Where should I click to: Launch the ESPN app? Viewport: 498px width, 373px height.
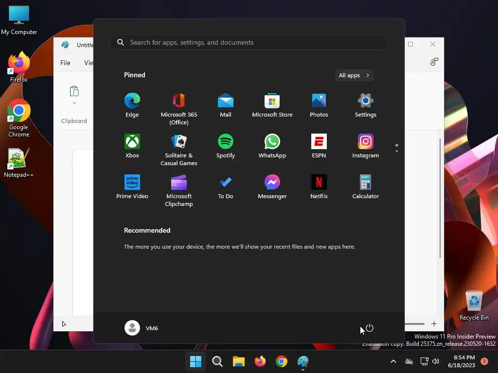(x=319, y=146)
